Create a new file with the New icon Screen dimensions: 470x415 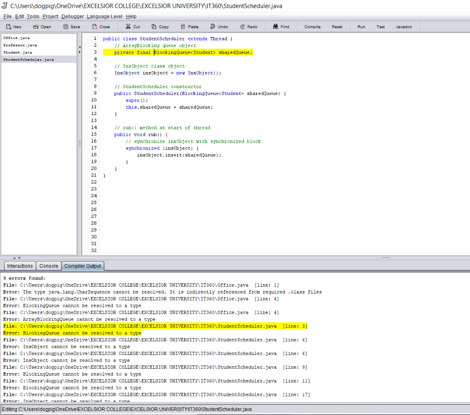tap(13, 26)
